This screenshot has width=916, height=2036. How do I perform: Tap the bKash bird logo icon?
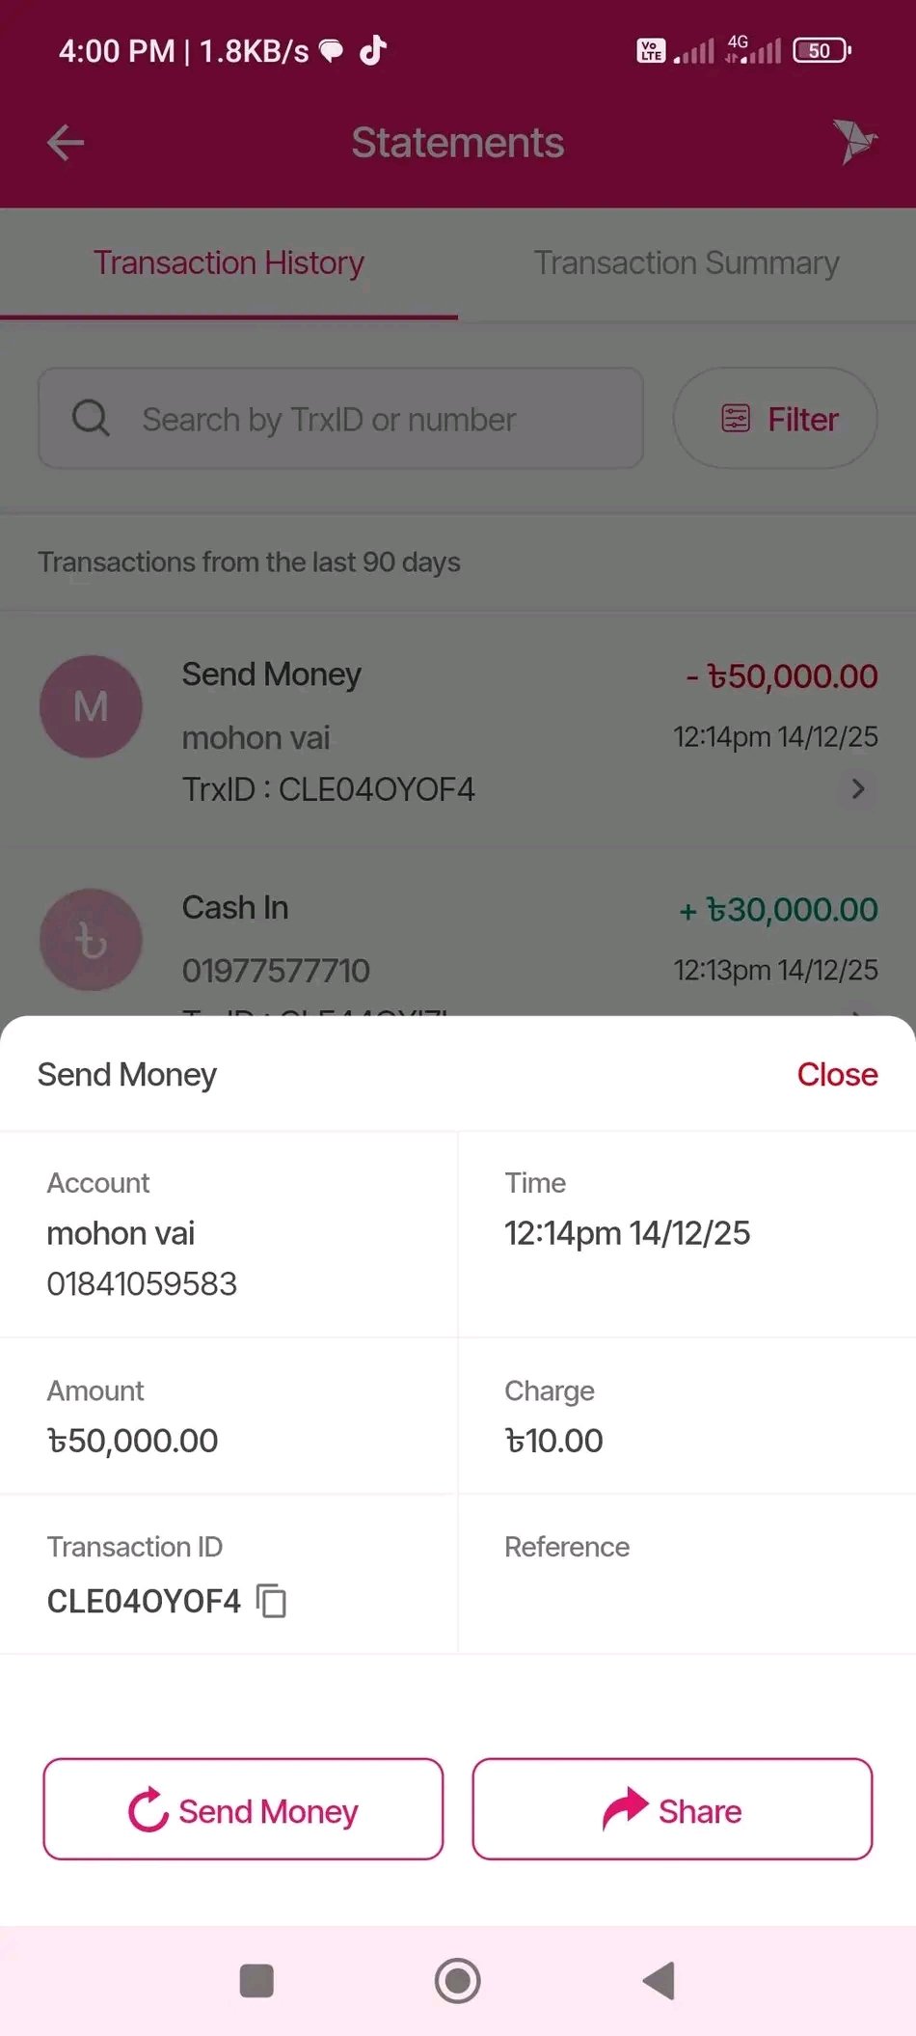[x=853, y=142]
